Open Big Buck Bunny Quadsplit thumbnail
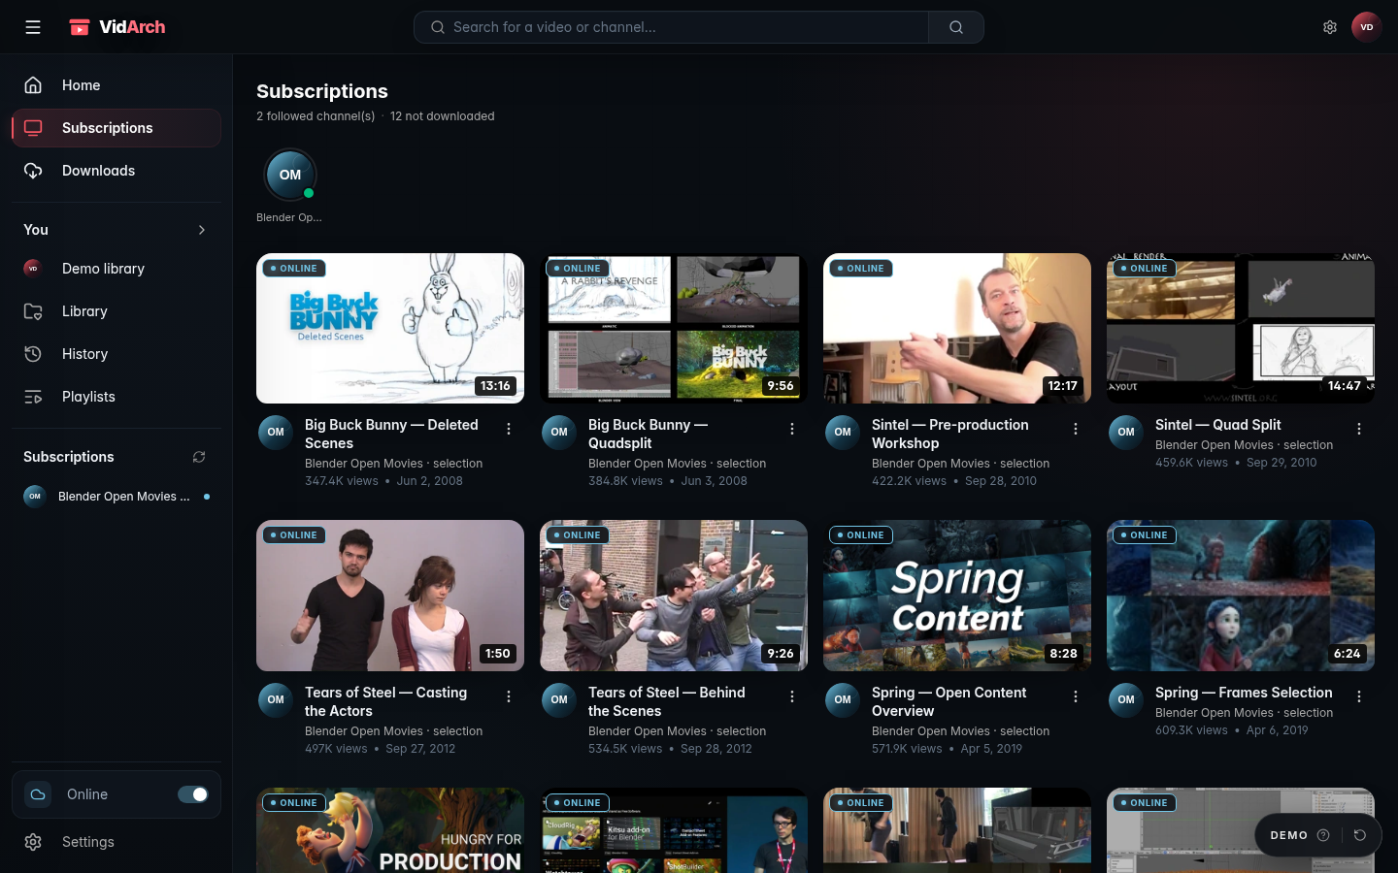 [x=674, y=329]
